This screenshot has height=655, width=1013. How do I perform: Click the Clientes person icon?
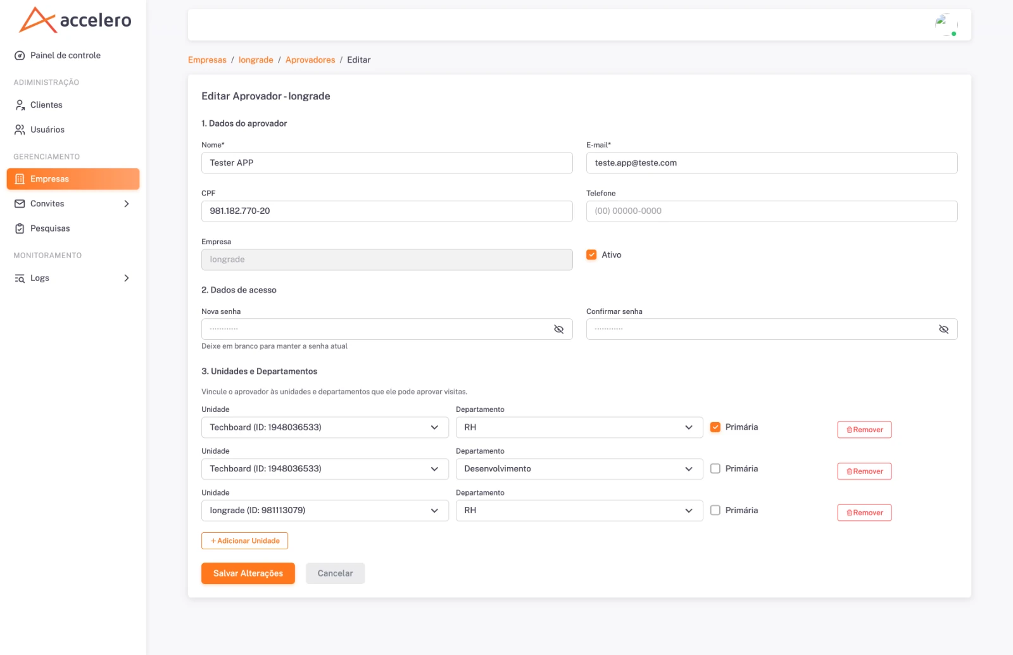click(x=20, y=105)
